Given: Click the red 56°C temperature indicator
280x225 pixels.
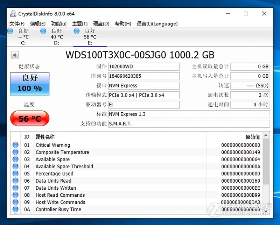Looking at the screenshot, I should coord(29,118).
